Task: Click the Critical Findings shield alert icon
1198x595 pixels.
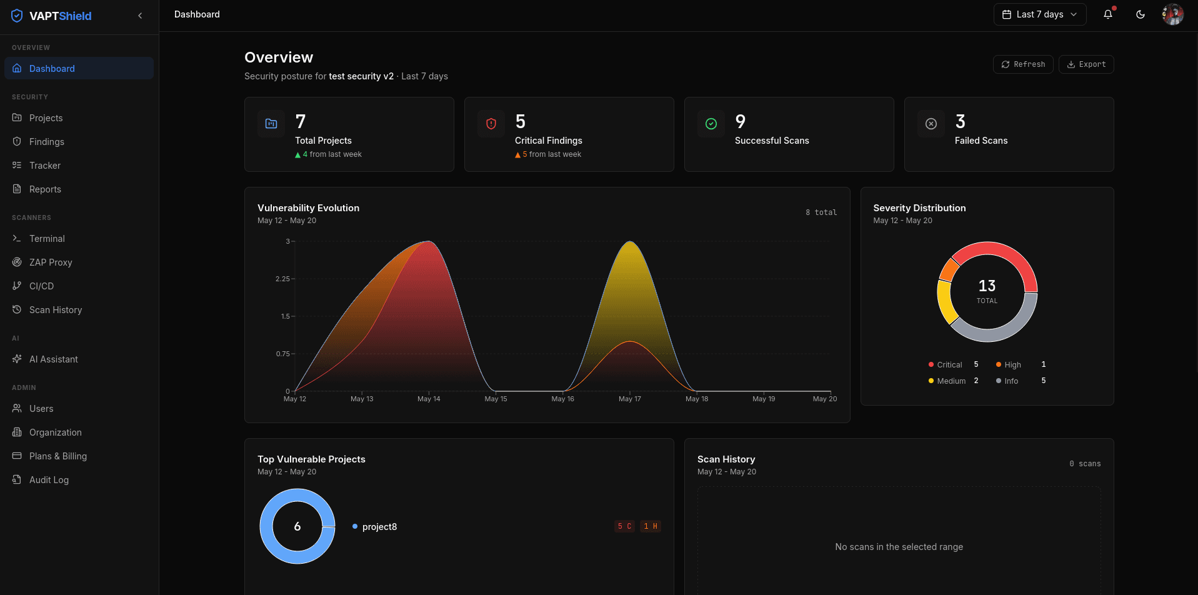Action: [x=491, y=124]
